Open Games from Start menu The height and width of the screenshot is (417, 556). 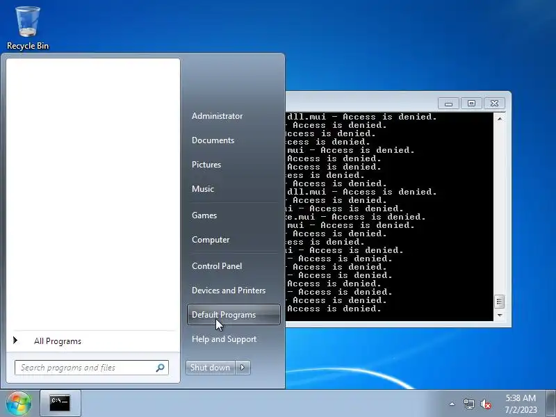pos(204,215)
